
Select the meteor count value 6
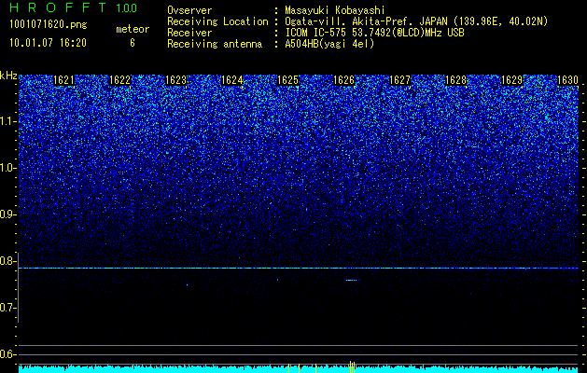[133, 43]
